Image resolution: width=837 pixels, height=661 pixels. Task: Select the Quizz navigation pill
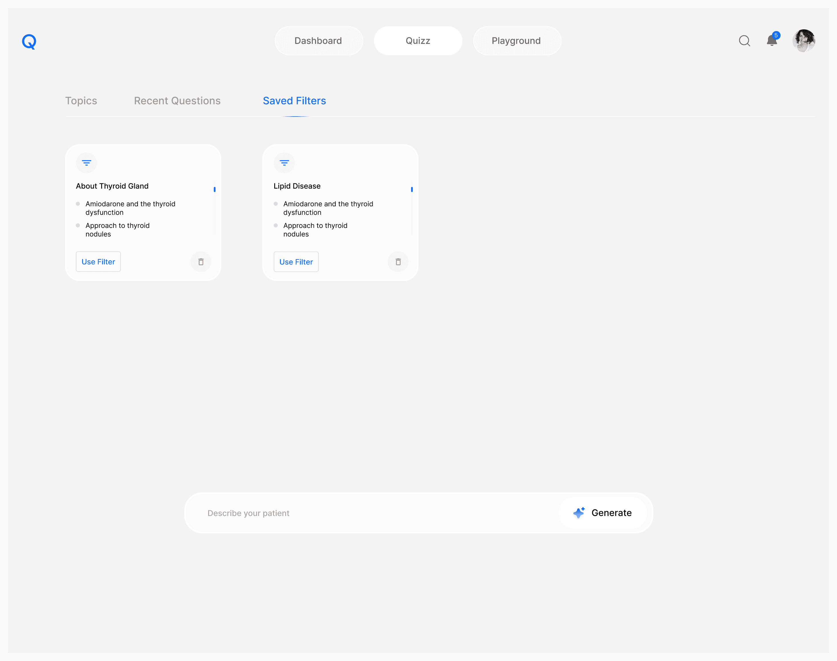point(418,41)
